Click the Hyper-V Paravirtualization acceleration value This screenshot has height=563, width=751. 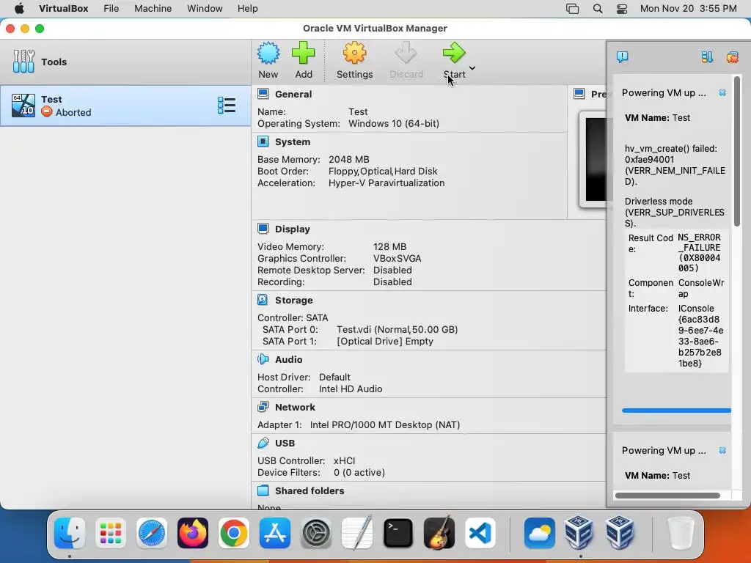pyautogui.click(x=386, y=183)
